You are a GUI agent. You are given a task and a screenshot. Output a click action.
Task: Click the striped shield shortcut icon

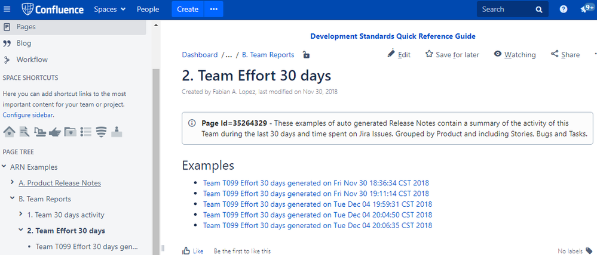click(x=101, y=132)
